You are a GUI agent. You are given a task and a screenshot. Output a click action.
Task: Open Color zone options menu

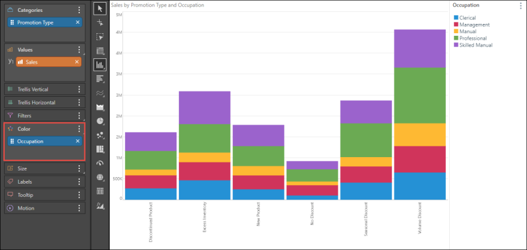coord(79,129)
